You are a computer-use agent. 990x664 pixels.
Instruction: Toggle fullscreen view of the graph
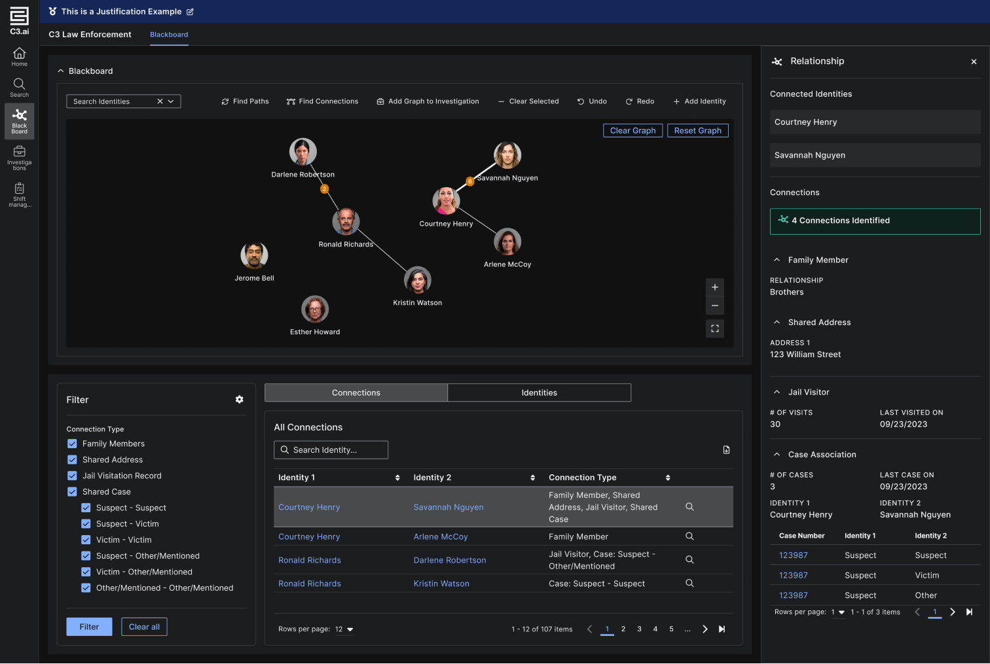[715, 328]
